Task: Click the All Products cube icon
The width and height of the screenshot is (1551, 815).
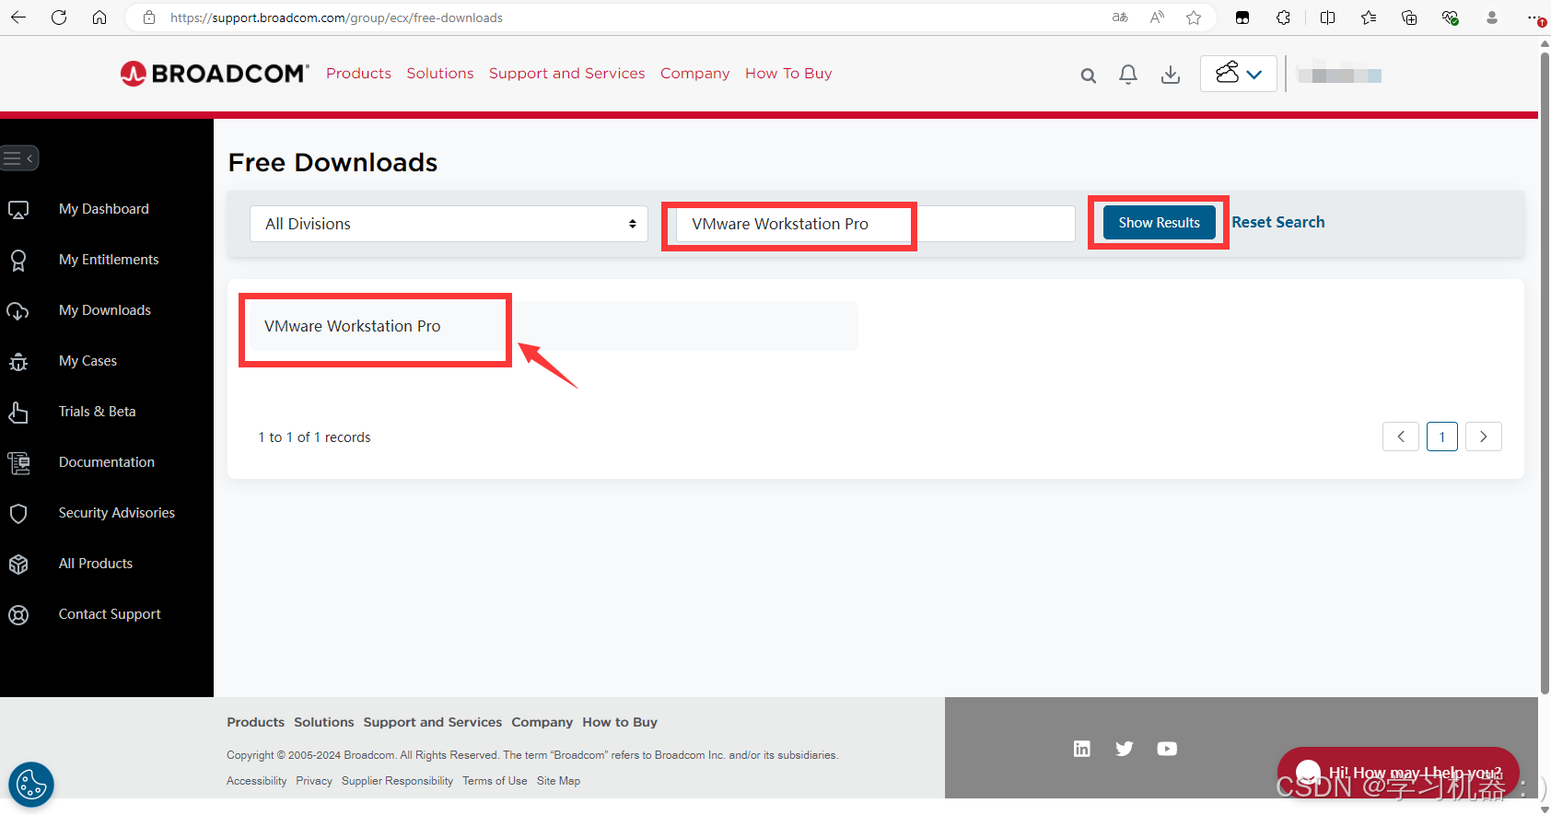Action: coord(18,565)
